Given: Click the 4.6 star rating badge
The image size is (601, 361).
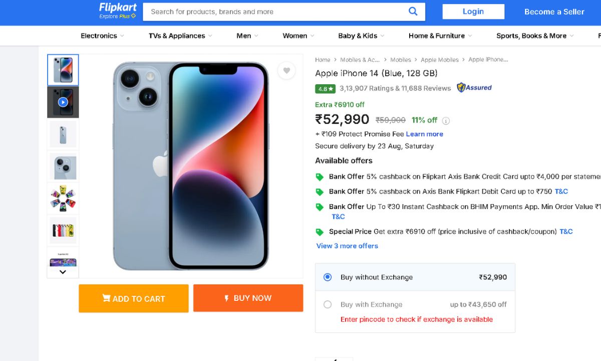Looking at the screenshot, I should [325, 89].
